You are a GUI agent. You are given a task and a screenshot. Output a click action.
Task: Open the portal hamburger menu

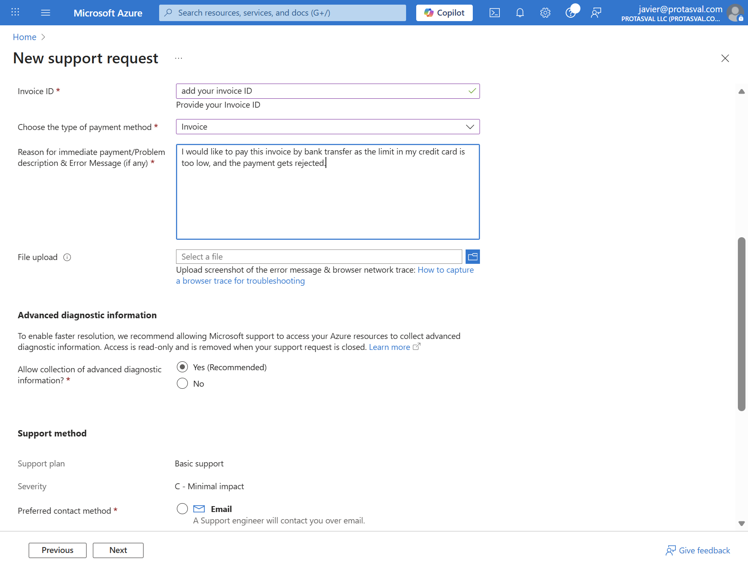pyautogui.click(x=46, y=13)
